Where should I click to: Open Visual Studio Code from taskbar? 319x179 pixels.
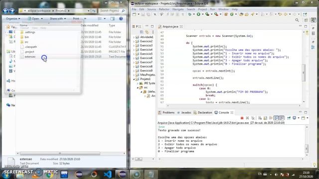[x=108, y=174]
